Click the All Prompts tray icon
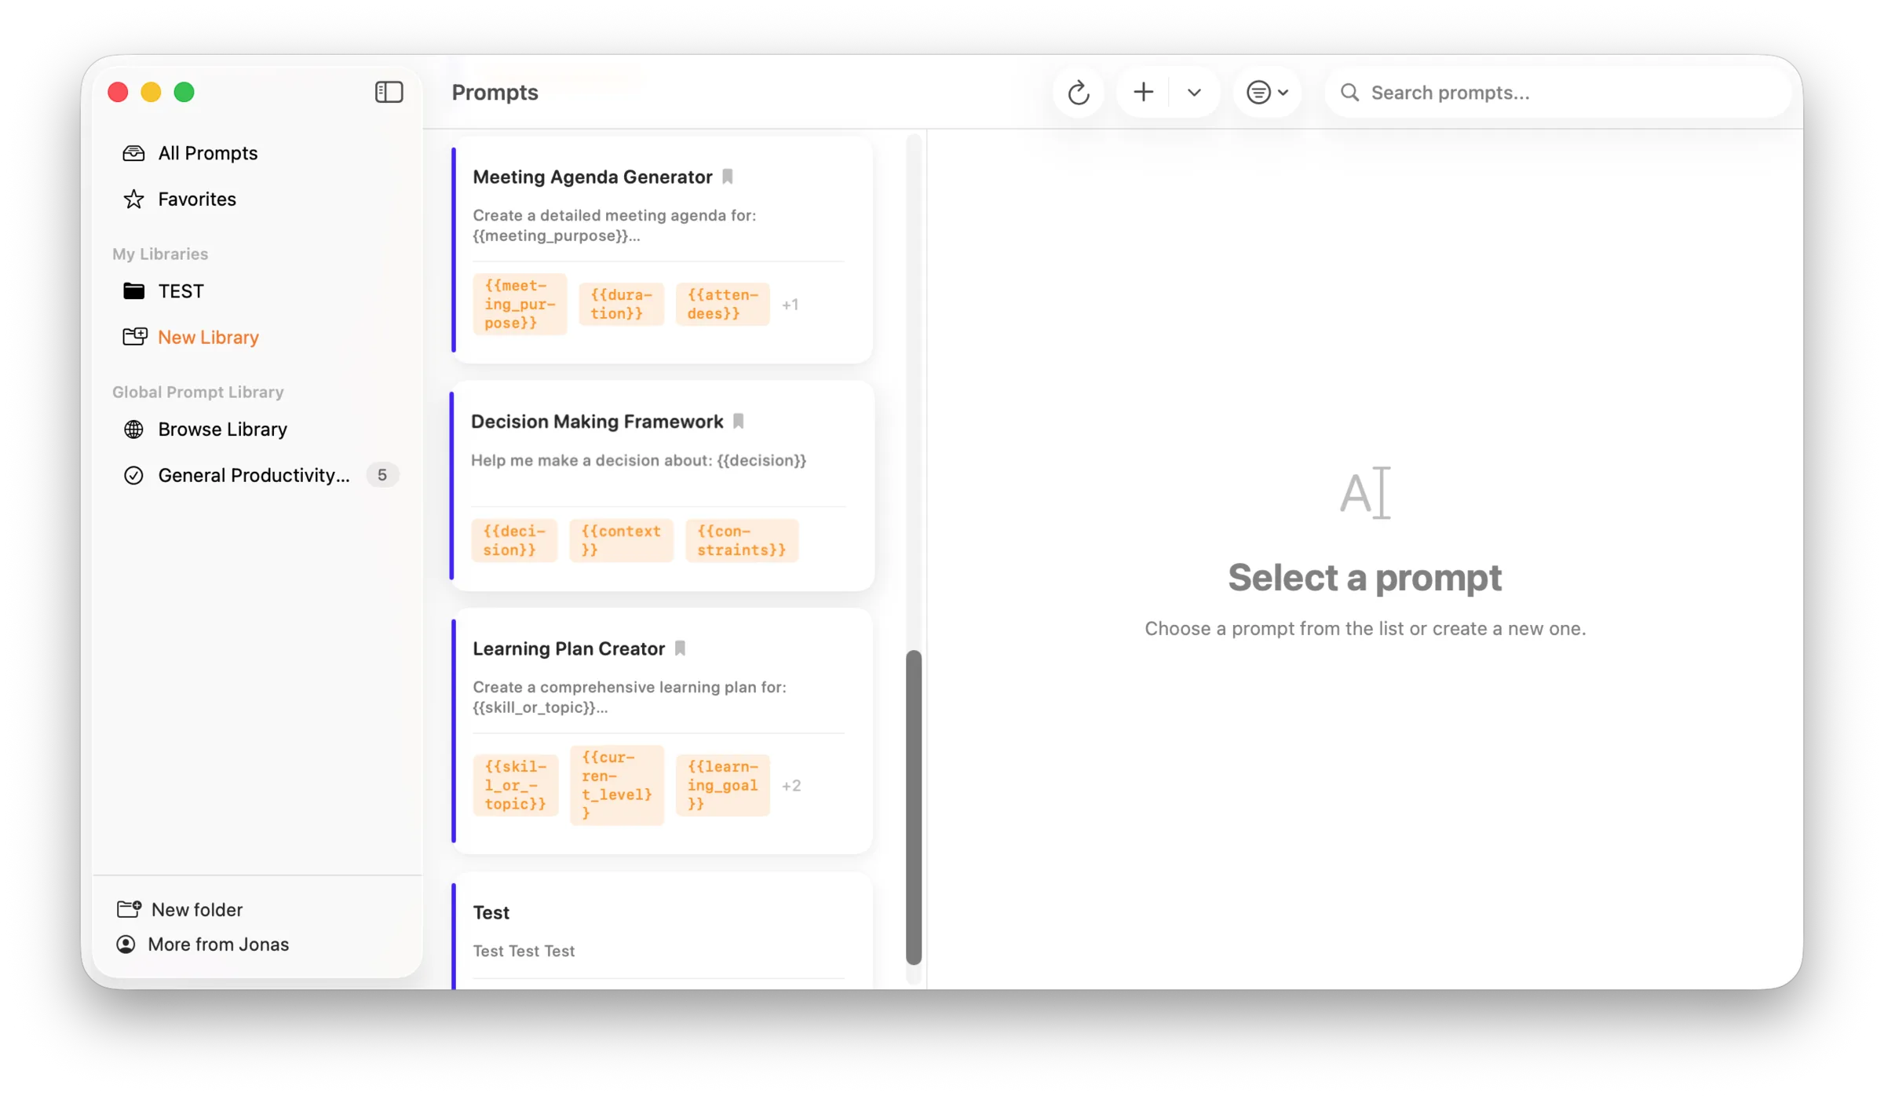The height and width of the screenshot is (1096, 1884). pyautogui.click(x=133, y=153)
